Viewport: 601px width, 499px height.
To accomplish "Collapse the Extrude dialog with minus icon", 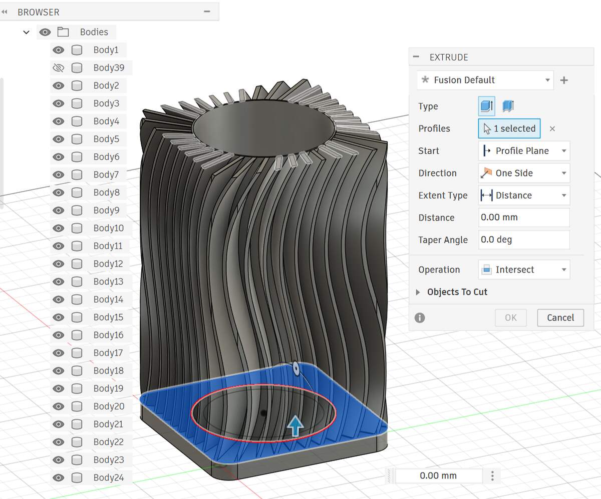I will pyautogui.click(x=416, y=57).
